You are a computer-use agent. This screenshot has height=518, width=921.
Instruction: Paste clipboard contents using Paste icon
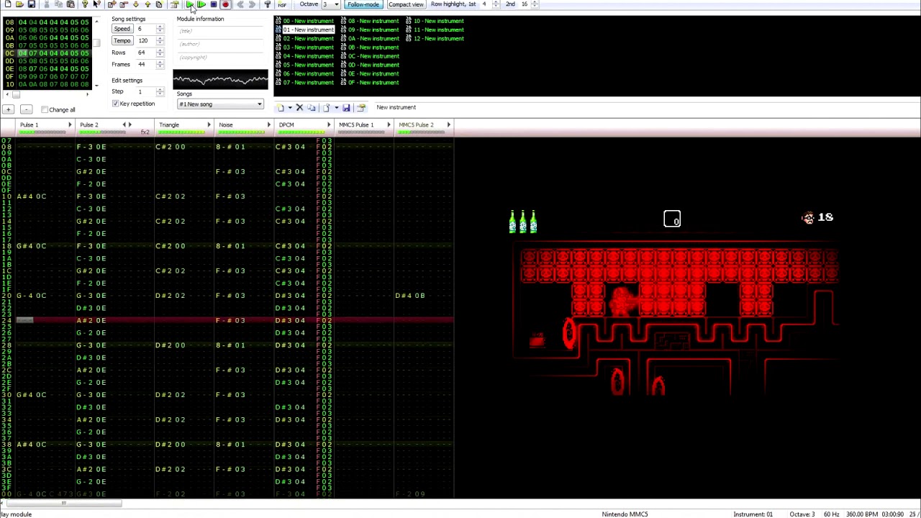(x=71, y=4)
